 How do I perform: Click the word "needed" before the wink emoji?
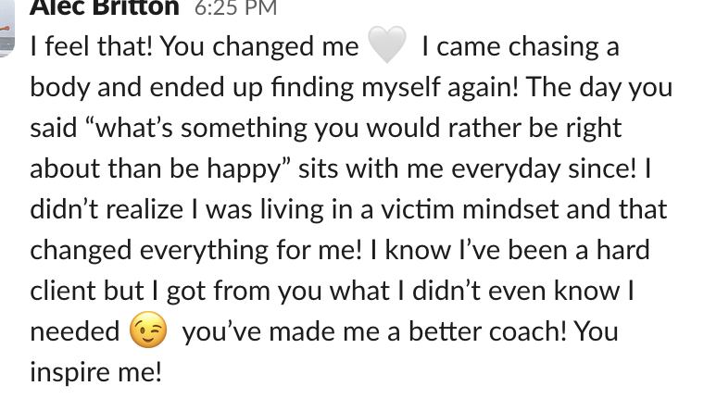pos(75,331)
